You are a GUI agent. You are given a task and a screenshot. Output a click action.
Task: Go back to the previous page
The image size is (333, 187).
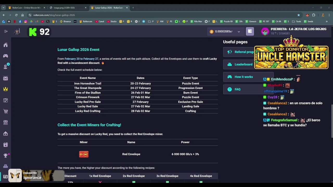[x=4, y=15]
